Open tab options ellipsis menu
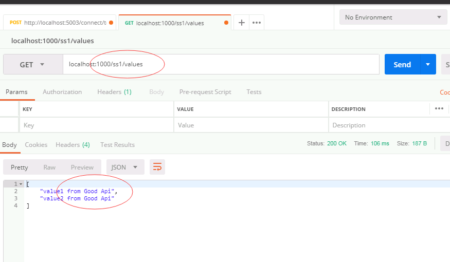 pyautogui.click(x=257, y=23)
